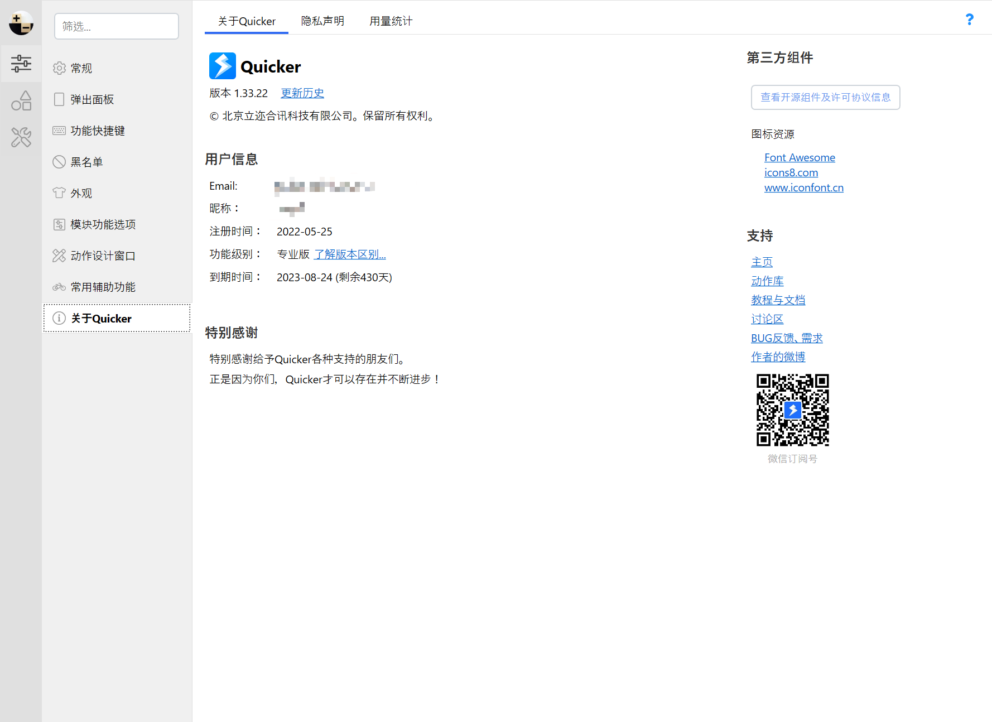Open the tools wrench sidebar icon
The width and height of the screenshot is (992, 722).
click(21, 137)
